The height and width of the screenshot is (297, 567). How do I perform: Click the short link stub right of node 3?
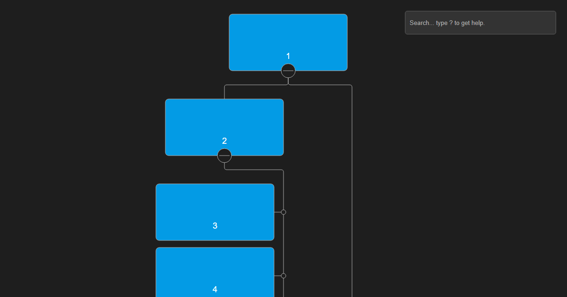point(278,212)
